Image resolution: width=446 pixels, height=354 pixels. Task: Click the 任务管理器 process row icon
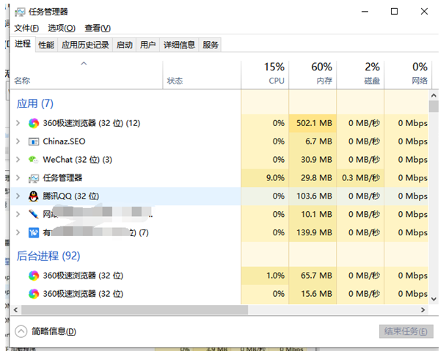pyautogui.click(x=34, y=178)
